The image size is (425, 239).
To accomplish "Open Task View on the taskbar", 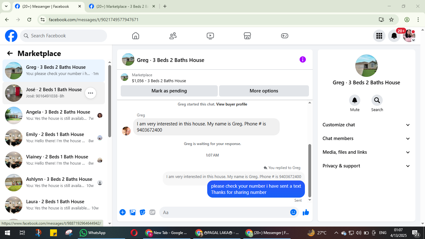I will [22, 233].
